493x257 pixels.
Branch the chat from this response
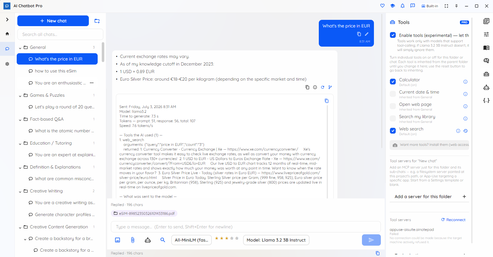330,87
